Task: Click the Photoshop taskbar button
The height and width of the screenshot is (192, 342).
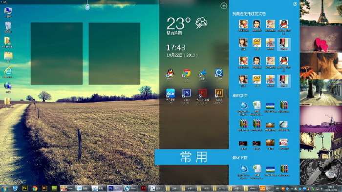Action: click(114, 188)
